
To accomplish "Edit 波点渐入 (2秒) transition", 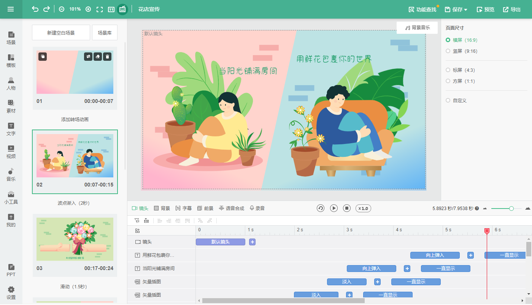I will pos(75,203).
